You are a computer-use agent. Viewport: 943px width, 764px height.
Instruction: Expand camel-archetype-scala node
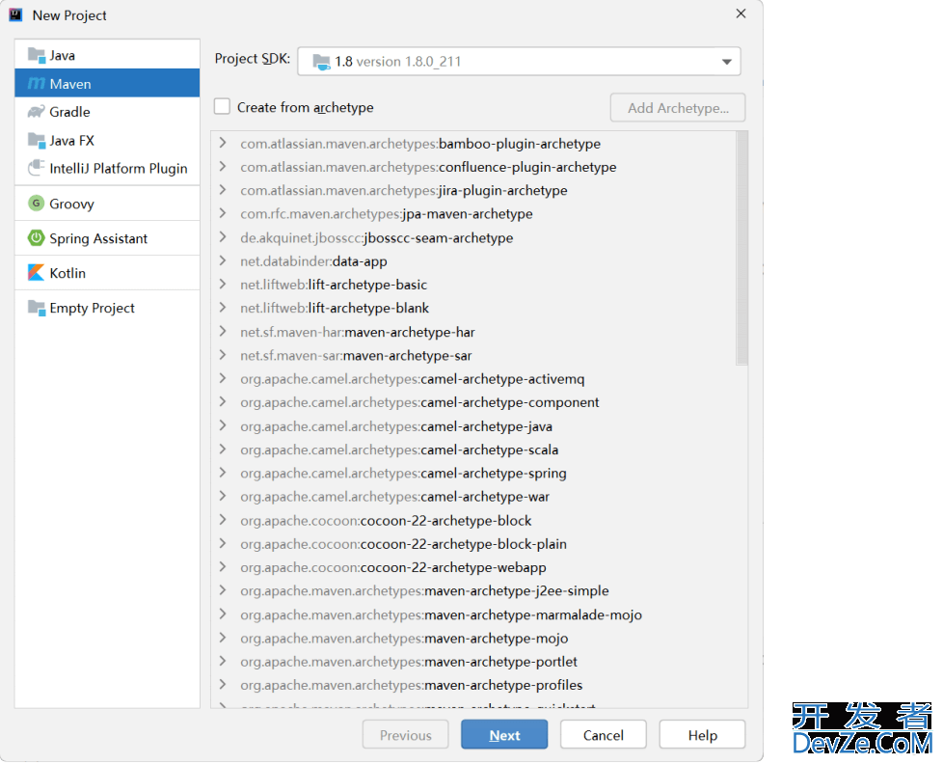coord(223,450)
